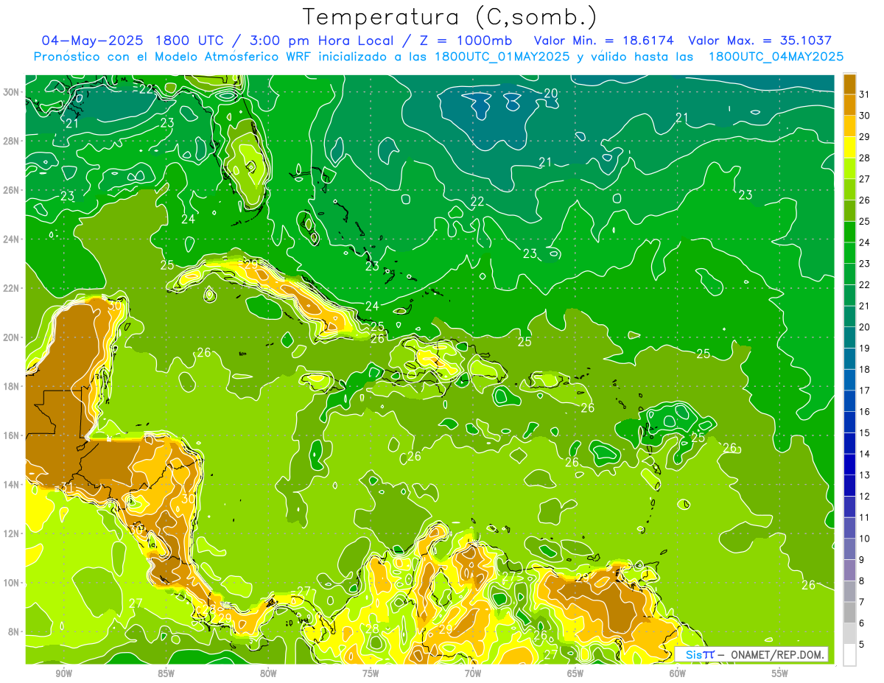
Task: Click the "1800UTC_01MAY2025" initialization time
Action: click(502, 56)
